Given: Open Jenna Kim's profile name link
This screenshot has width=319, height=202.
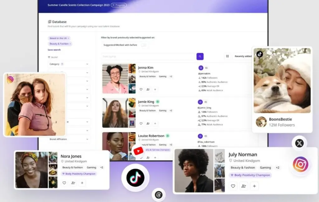Looking at the screenshot, I should pyautogui.click(x=146, y=68).
